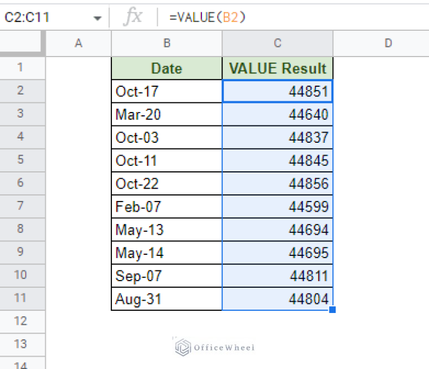Click the VALUE Result header cell
The width and height of the screenshot is (429, 369).
(x=277, y=68)
